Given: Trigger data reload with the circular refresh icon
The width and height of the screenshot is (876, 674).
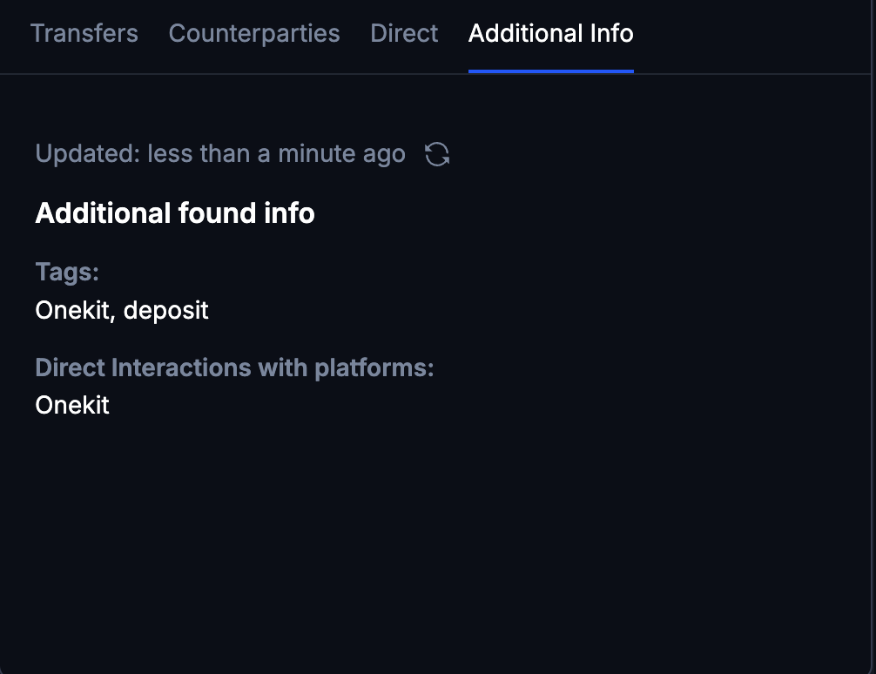Looking at the screenshot, I should coord(439,153).
